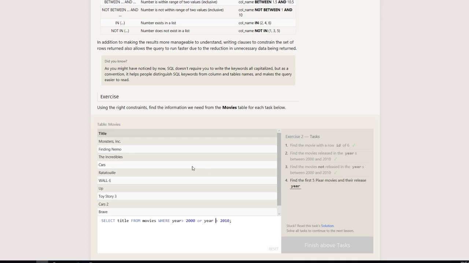The height and width of the screenshot is (263, 469).
Task: Click into the SQL query editor
Action: point(189,235)
